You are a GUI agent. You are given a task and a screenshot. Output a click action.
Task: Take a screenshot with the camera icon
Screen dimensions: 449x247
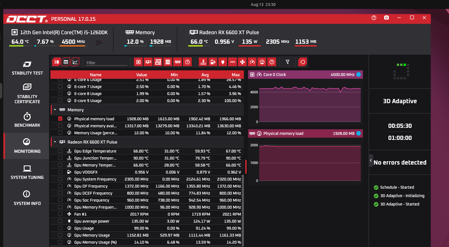(x=386, y=18)
